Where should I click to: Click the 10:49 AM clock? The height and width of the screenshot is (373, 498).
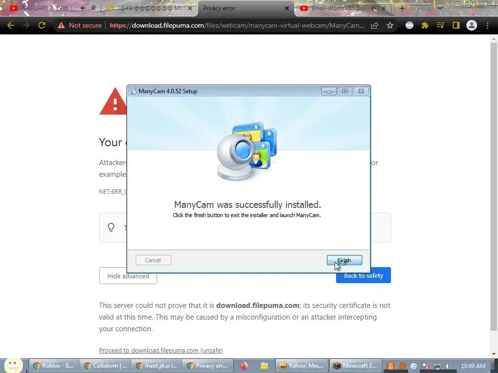pos(473,366)
